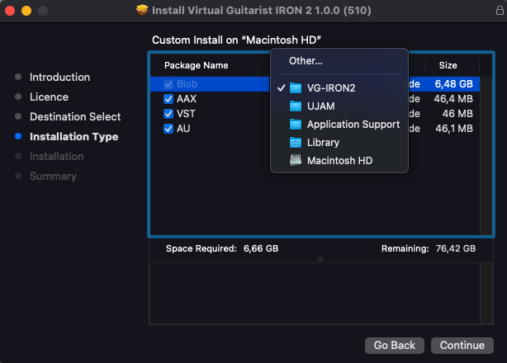Click the Destination Select step
This screenshot has height=363, width=507.
pyautogui.click(x=75, y=117)
